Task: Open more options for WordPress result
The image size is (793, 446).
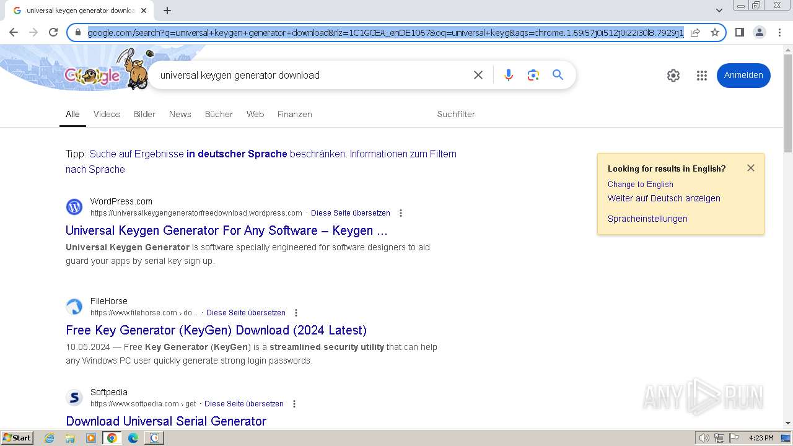Action: 401,213
